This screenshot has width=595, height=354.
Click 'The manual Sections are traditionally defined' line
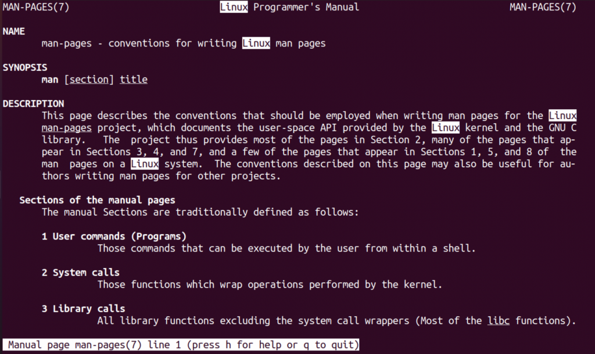pos(200,212)
